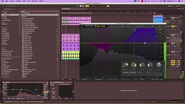Select the purple high band node
185x104 pixels.
(145, 43)
